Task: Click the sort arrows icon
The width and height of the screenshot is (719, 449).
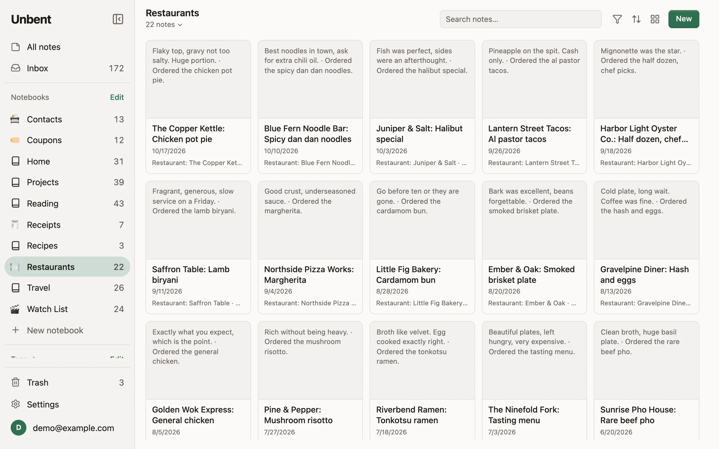Action: click(x=636, y=19)
